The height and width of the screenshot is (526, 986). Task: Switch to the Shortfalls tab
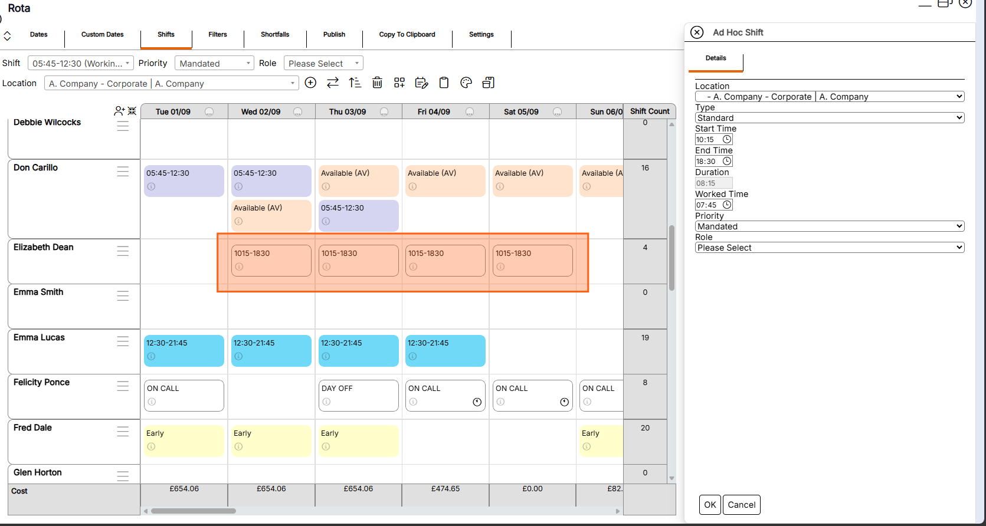pyautogui.click(x=275, y=35)
